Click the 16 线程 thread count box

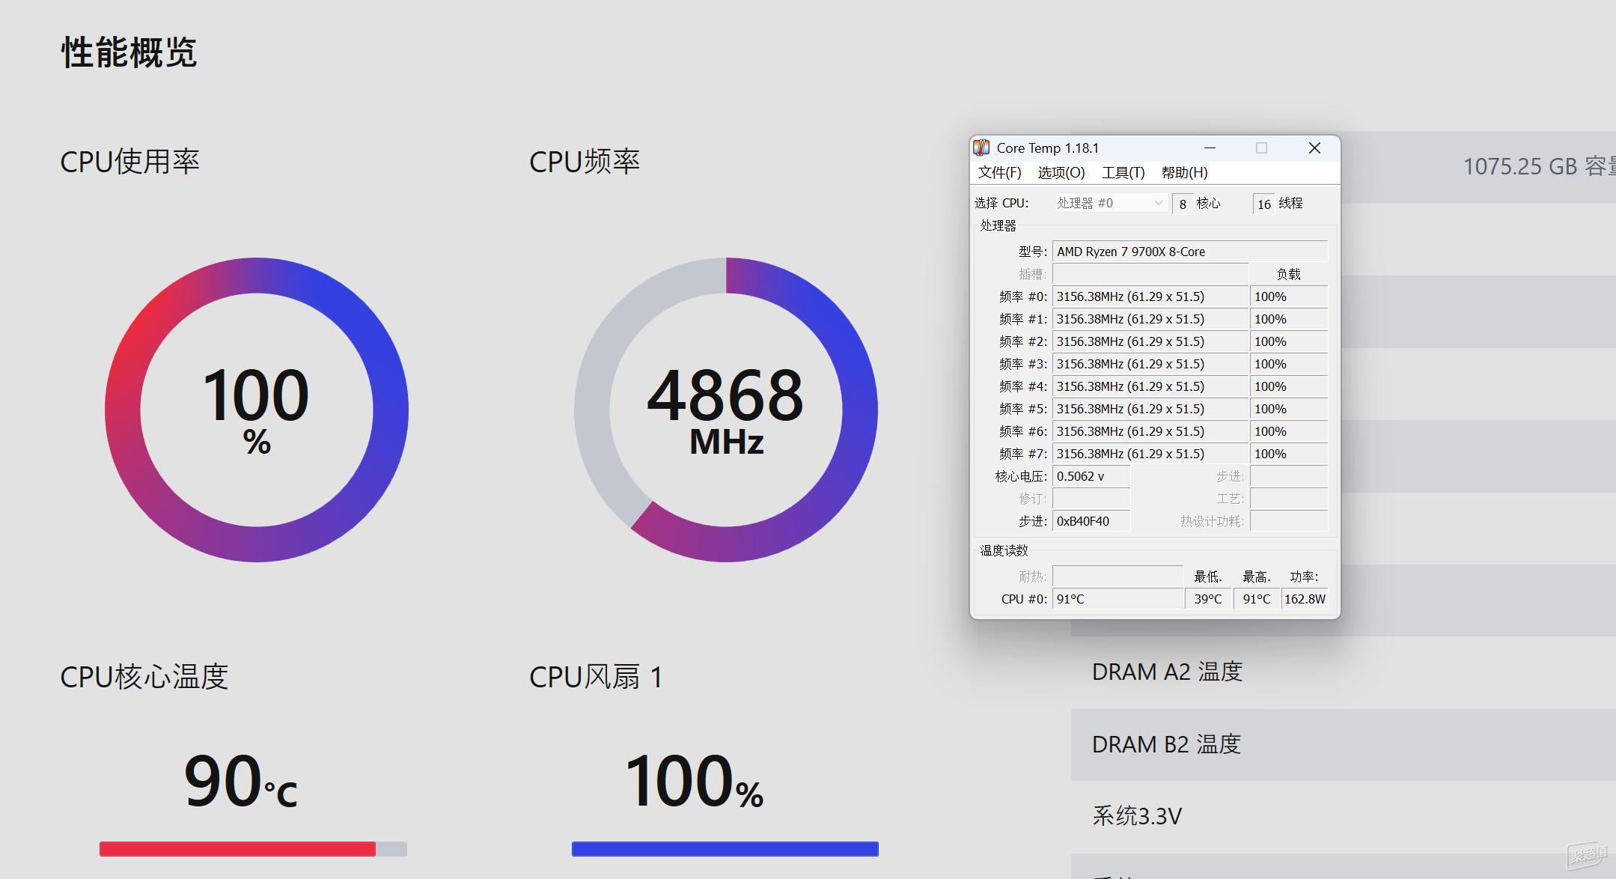coord(1263,203)
